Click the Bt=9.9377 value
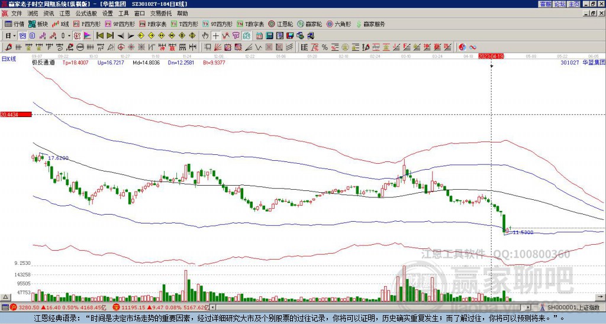This screenshot has width=606, height=324. click(x=214, y=62)
